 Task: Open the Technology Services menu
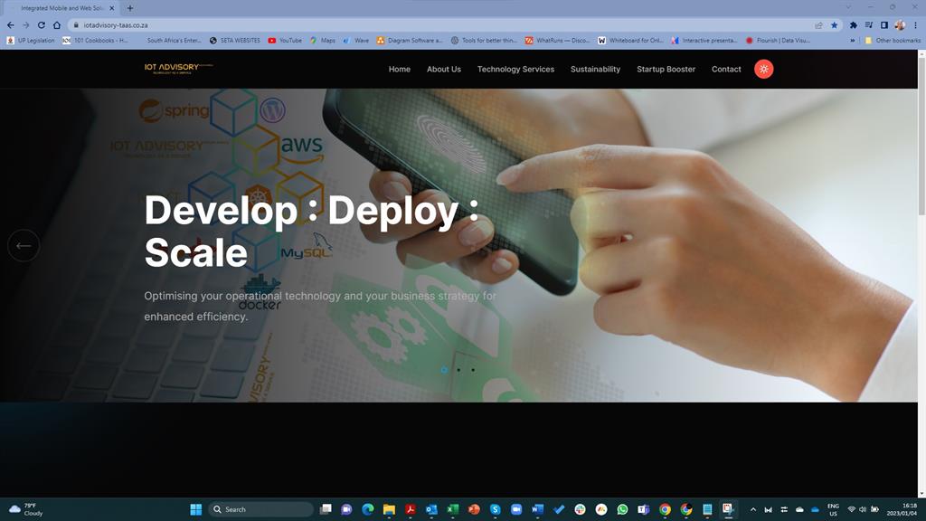coord(515,69)
